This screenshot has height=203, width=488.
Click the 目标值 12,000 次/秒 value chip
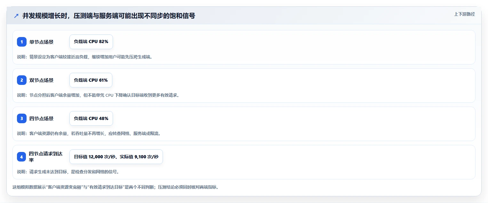pos(116,157)
